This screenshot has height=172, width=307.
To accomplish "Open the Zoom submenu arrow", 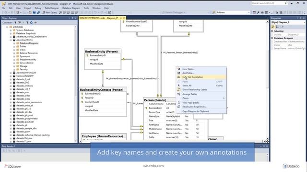I will [224, 98].
